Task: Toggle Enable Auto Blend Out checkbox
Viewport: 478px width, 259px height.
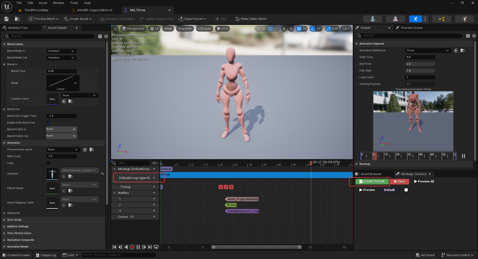Action: click(x=48, y=123)
